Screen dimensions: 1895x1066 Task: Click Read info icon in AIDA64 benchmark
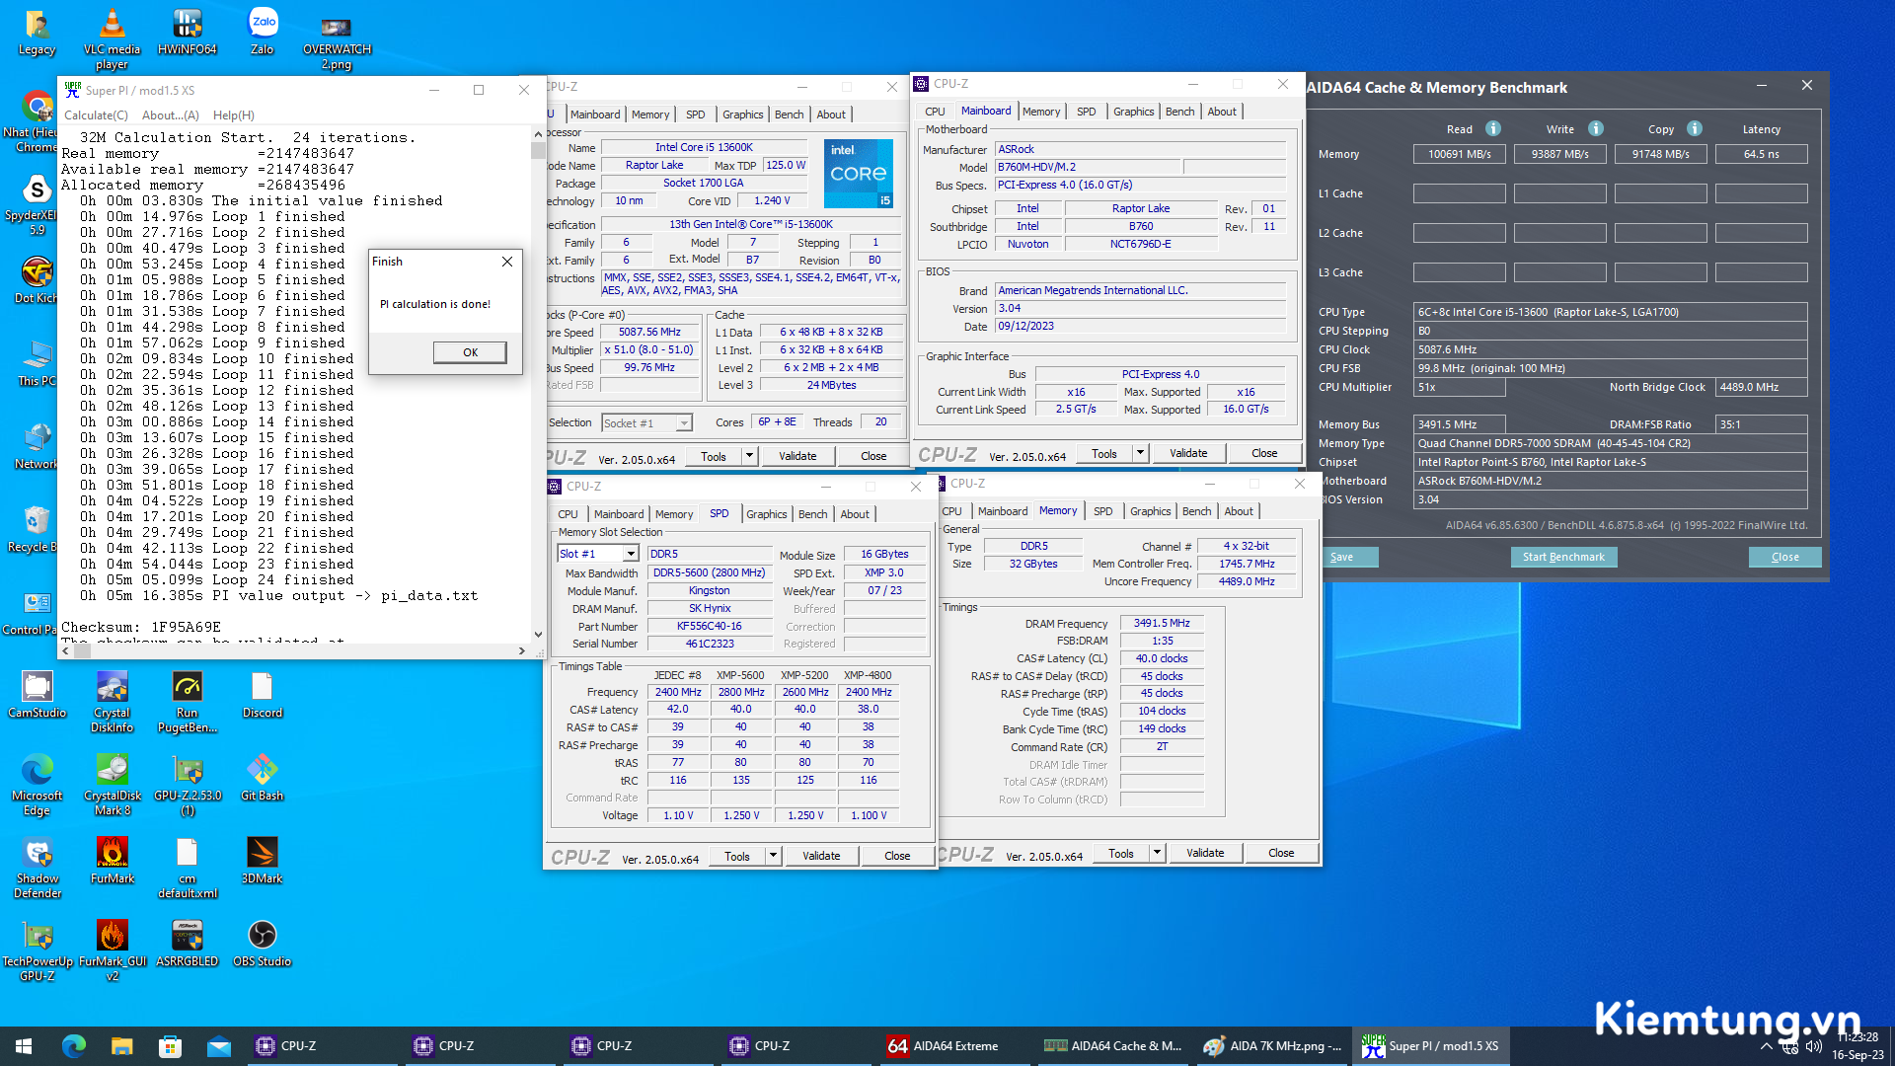click(x=1493, y=128)
